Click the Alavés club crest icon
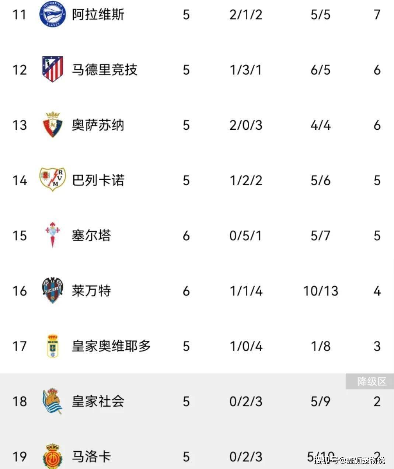The height and width of the screenshot is (469, 394). [53, 14]
